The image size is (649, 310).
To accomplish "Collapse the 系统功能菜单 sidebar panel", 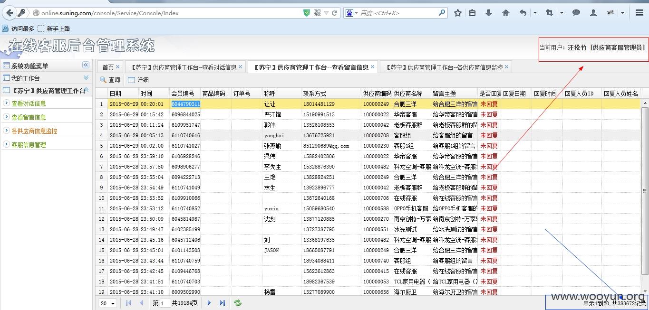I will click(86, 65).
